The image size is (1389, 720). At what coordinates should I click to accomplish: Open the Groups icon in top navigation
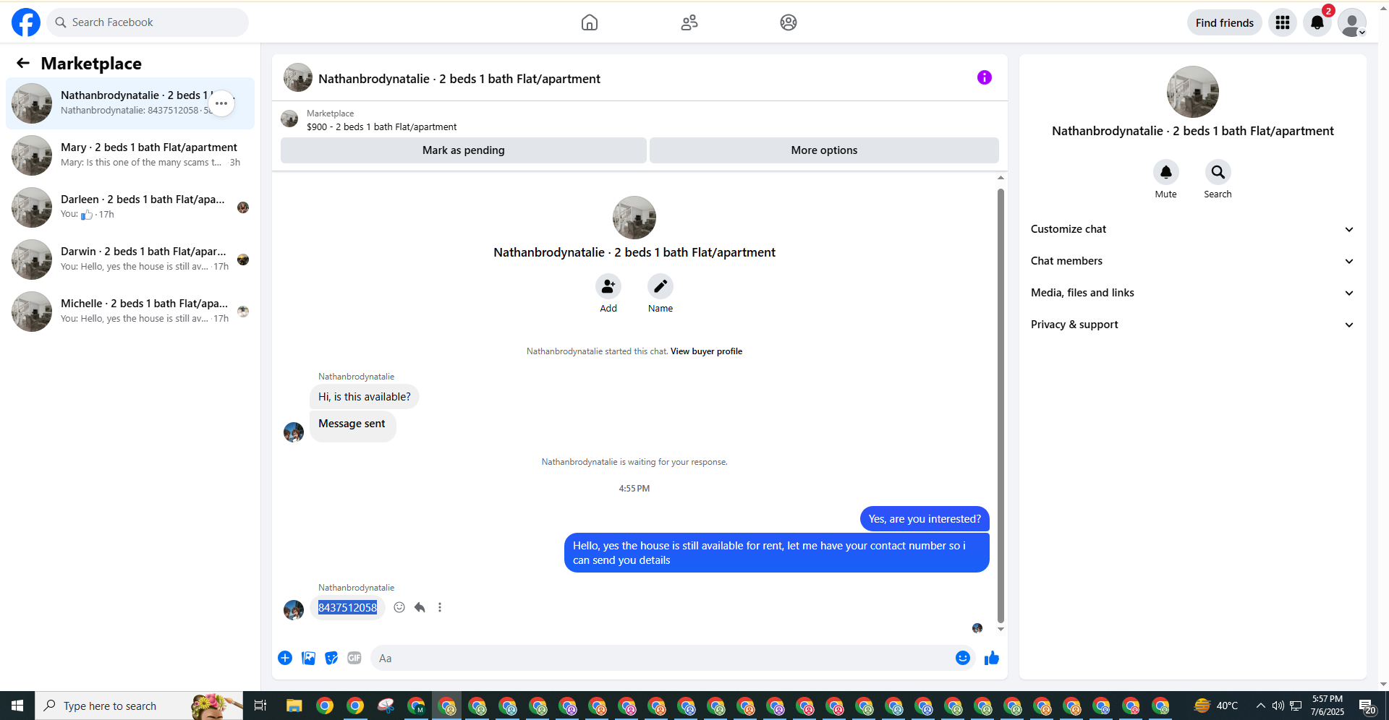[789, 22]
